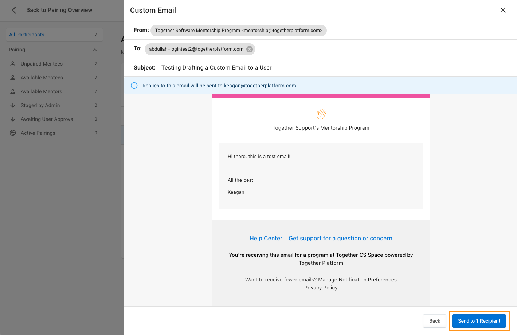Open the Privacy Policy link

click(321, 288)
